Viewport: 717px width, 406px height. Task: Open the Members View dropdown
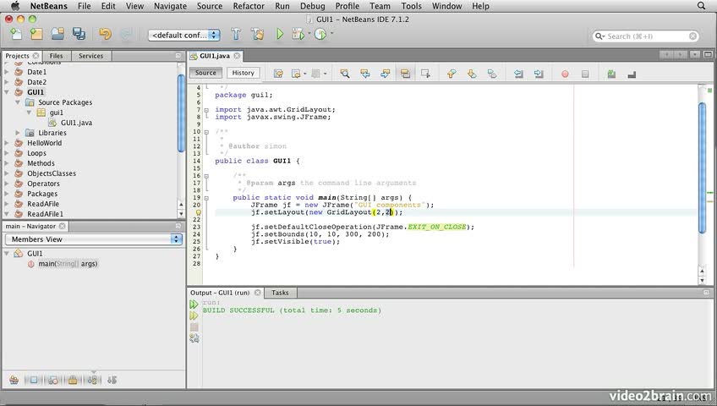tap(93, 239)
